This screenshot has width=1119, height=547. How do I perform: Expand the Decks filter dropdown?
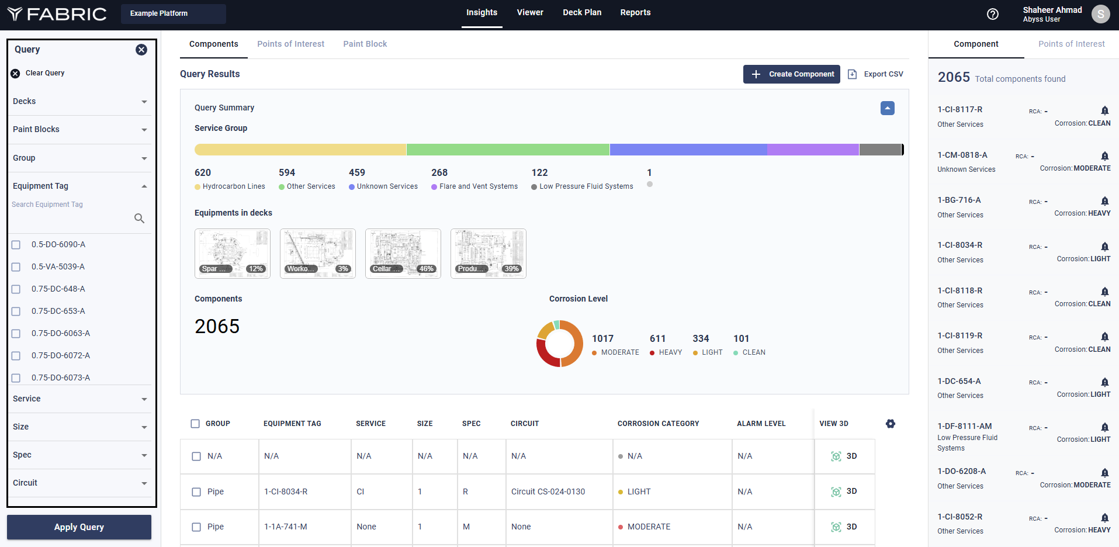(x=79, y=102)
